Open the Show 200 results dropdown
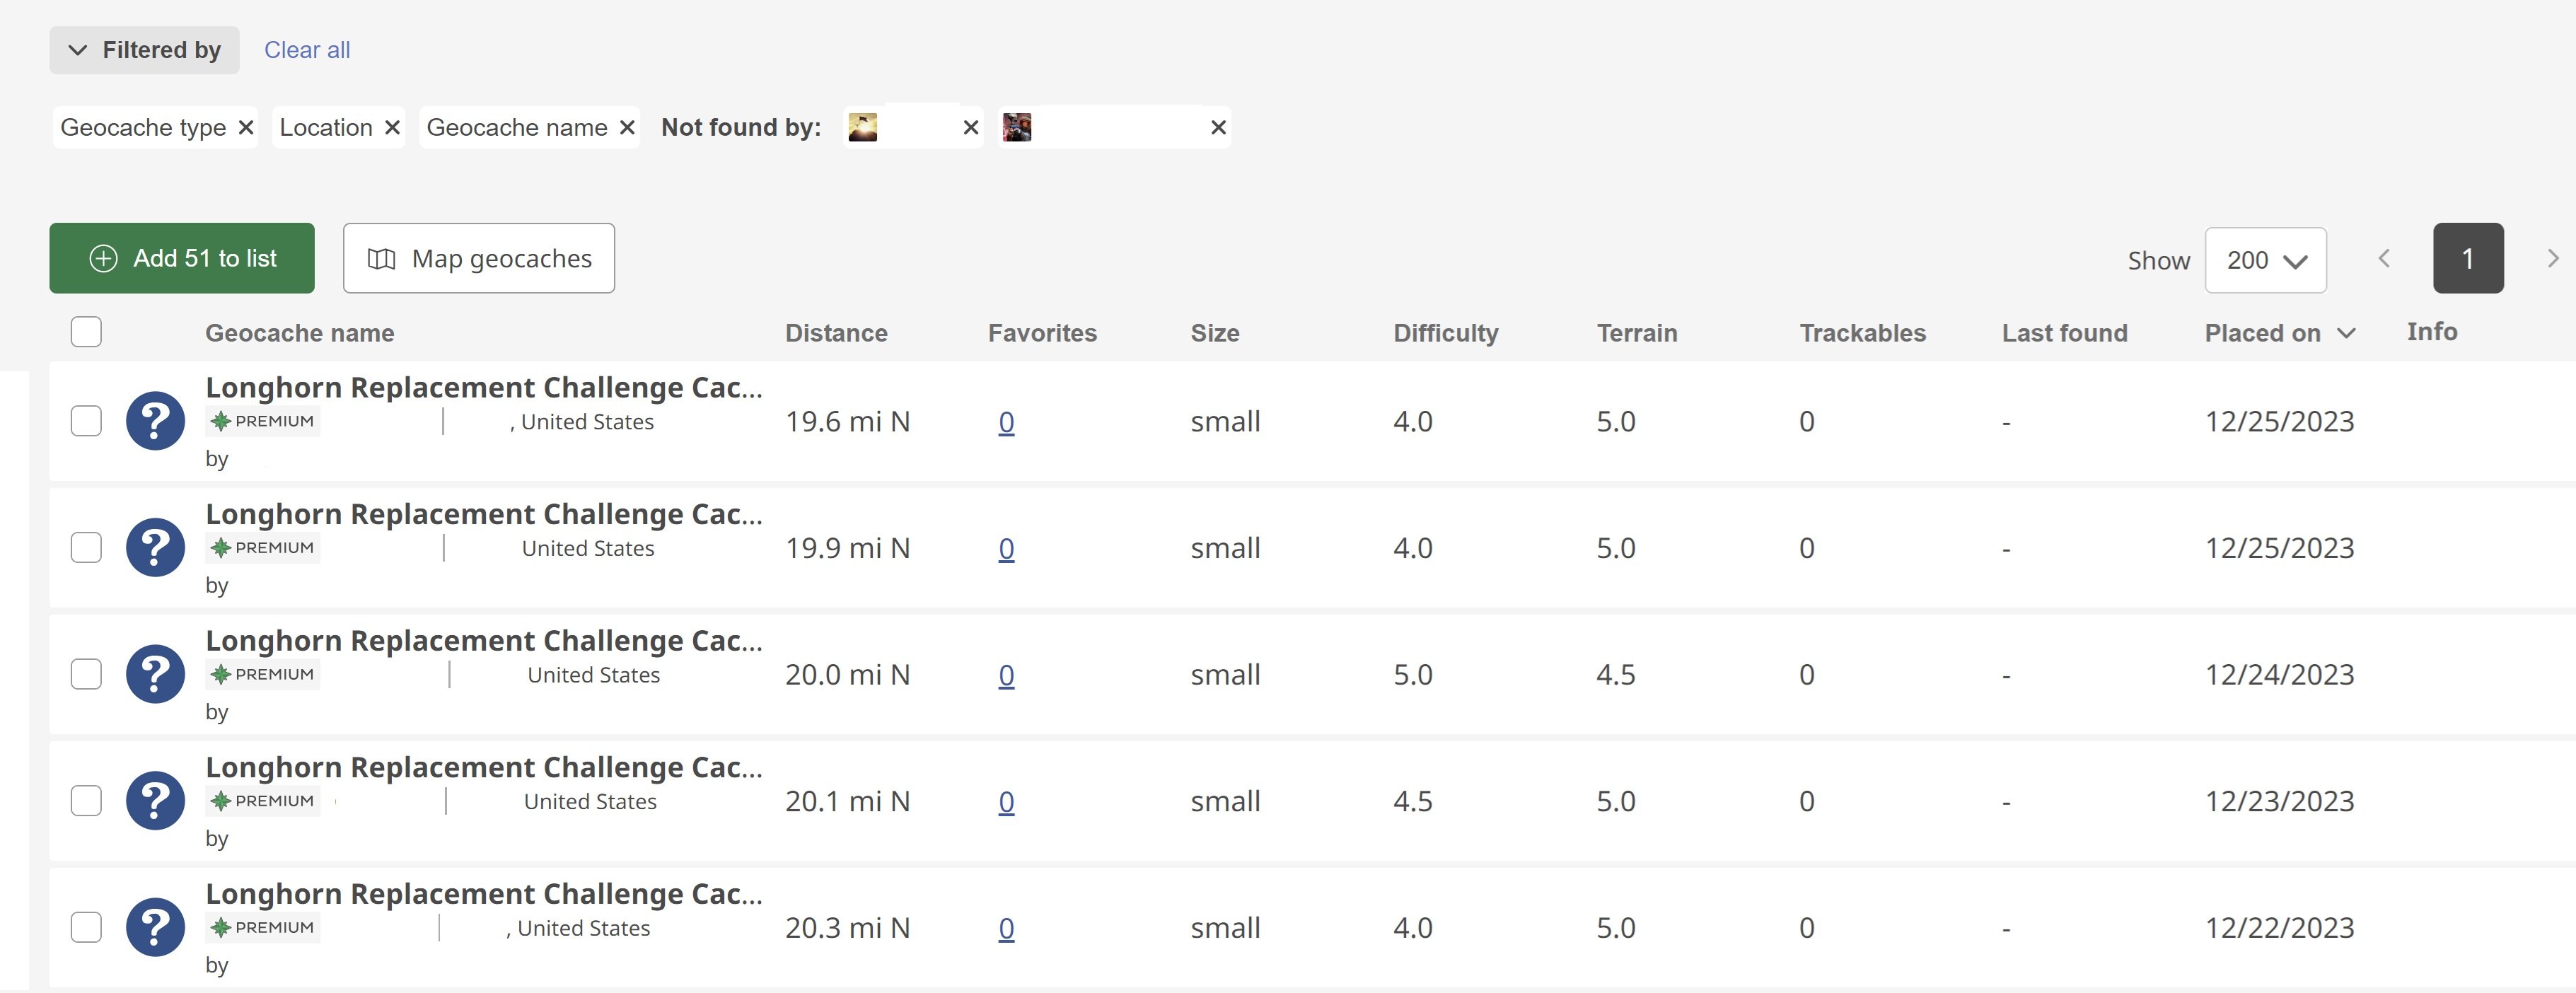2576x993 pixels. point(2264,260)
